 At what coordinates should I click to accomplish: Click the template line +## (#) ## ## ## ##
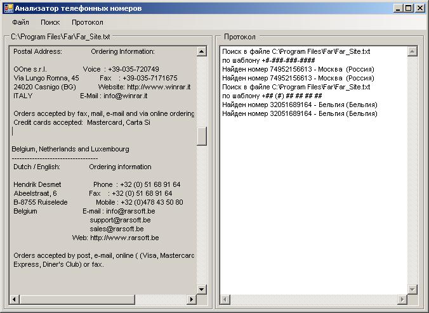click(x=272, y=96)
